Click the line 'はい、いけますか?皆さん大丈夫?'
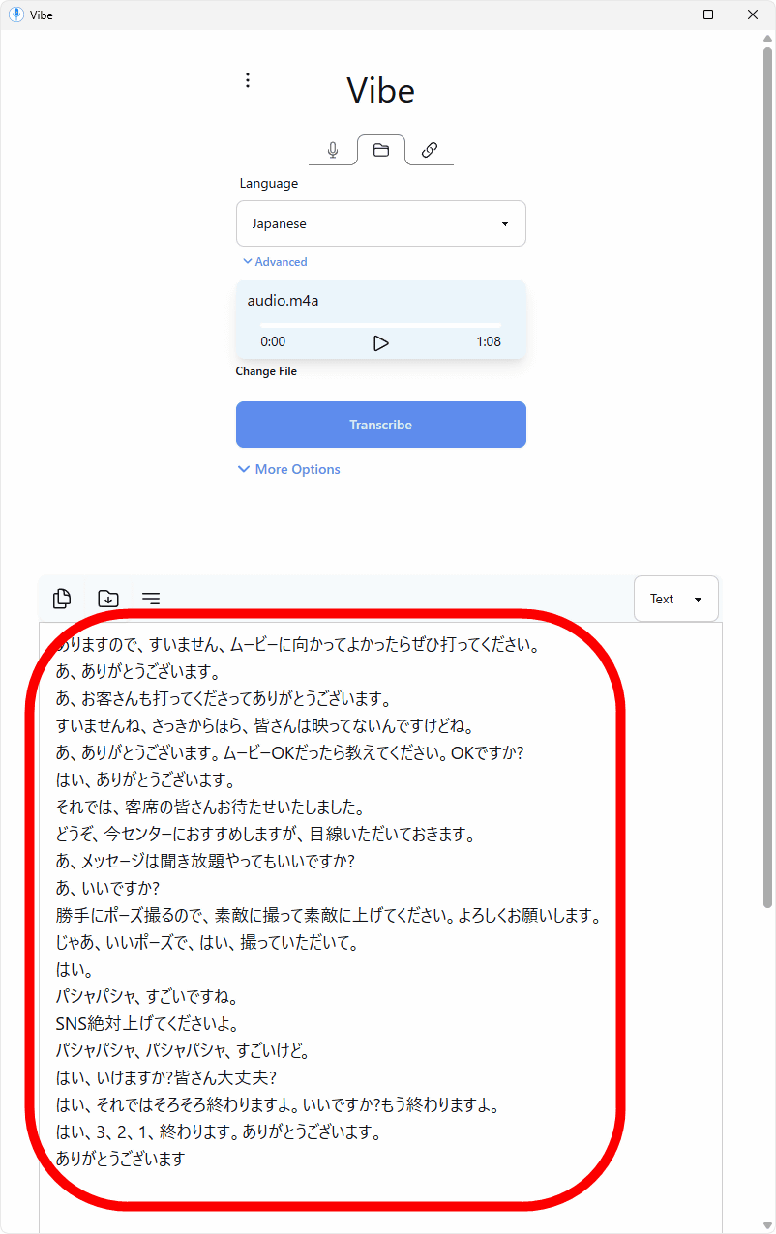The width and height of the screenshot is (776, 1234). click(166, 1077)
